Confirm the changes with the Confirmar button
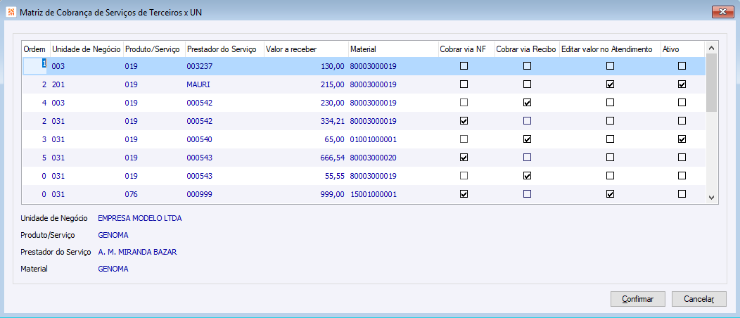This screenshot has height=318, width=740. [x=637, y=299]
